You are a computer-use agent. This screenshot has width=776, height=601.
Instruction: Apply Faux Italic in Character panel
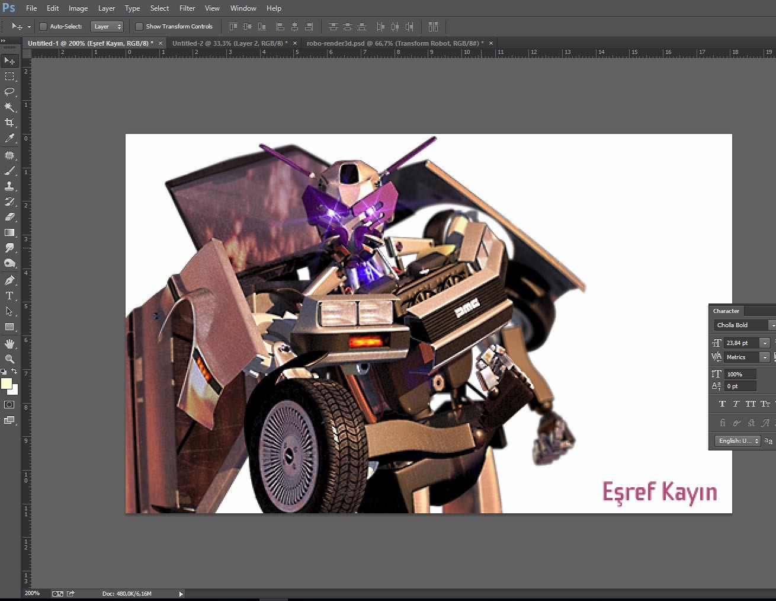(736, 404)
